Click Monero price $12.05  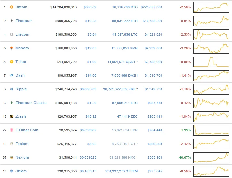tap(91, 48)
